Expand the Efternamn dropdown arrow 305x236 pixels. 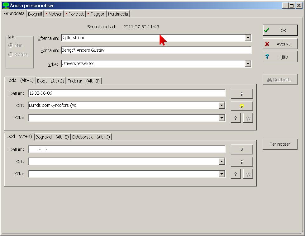(248, 38)
